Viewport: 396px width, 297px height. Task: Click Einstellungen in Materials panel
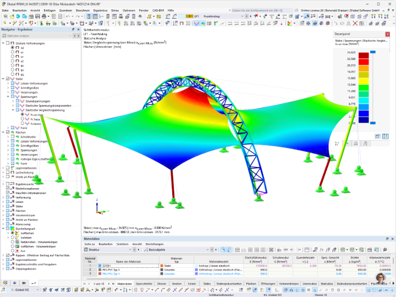point(155,244)
